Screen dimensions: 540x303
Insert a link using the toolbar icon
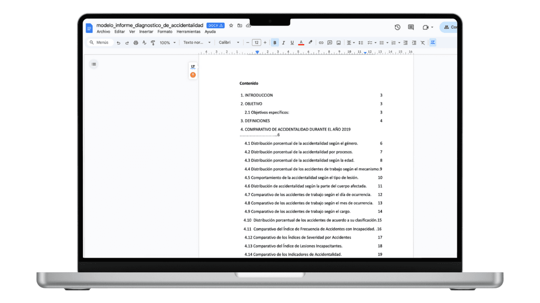[x=321, y=42]
